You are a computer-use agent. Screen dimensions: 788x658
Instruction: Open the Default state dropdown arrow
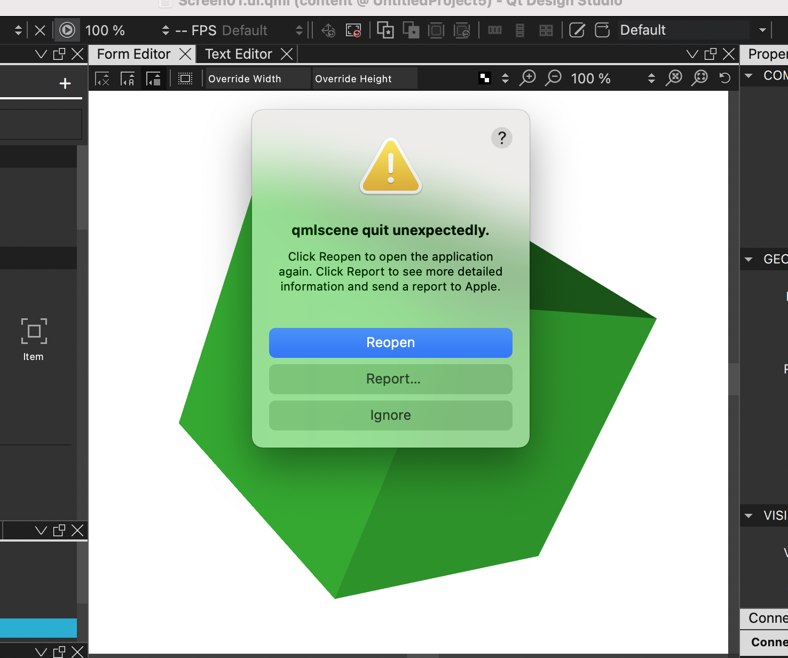click(x=762, y=30)
